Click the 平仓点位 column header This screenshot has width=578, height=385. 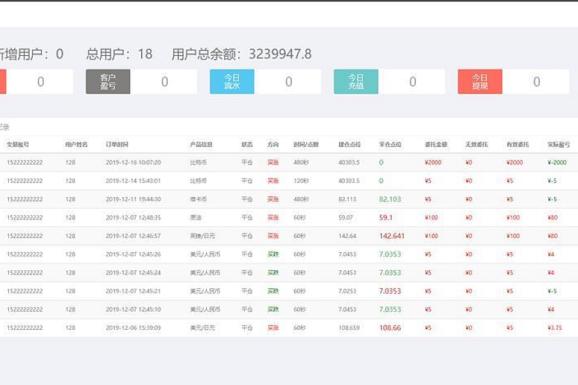390,144
